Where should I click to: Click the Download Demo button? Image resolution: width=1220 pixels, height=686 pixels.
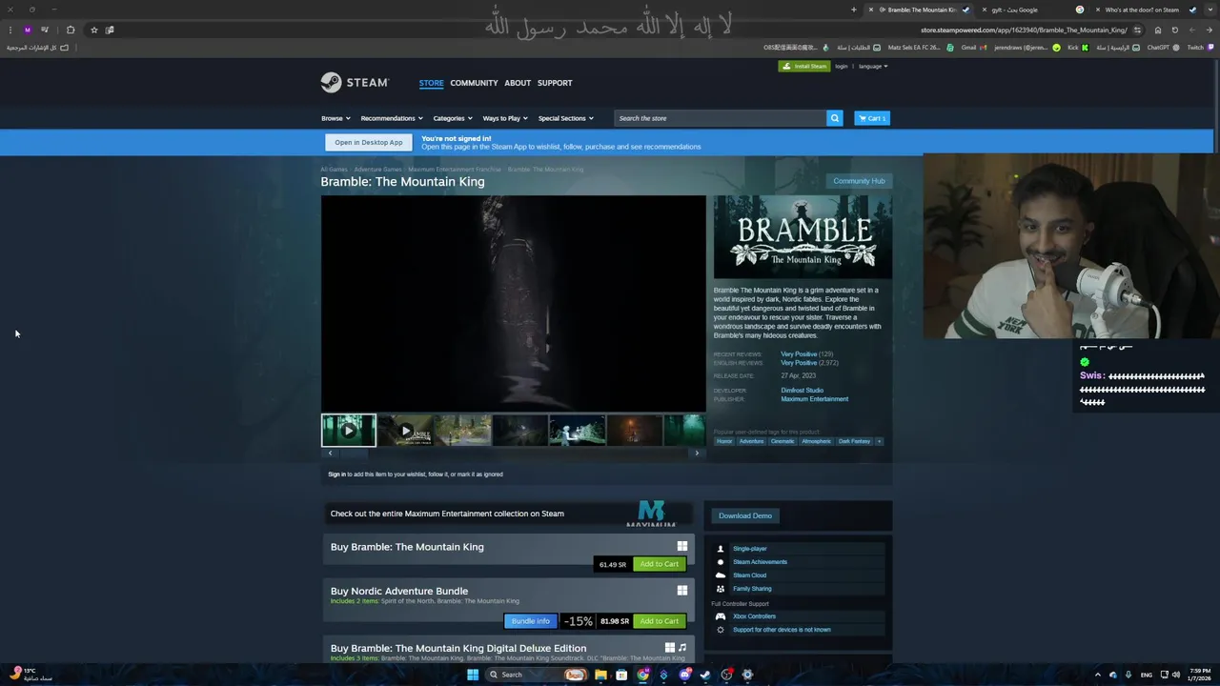tap(745, 515)
